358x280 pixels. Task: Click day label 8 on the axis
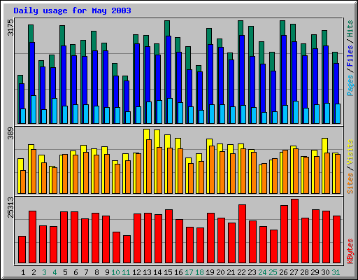[x=96, y=272]
